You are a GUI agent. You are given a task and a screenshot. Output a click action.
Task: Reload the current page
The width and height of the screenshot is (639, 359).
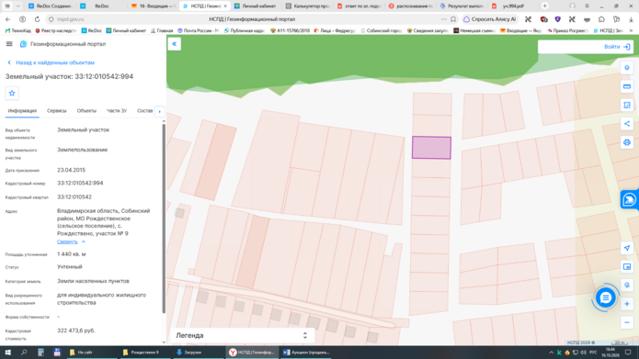coord(37,19)
